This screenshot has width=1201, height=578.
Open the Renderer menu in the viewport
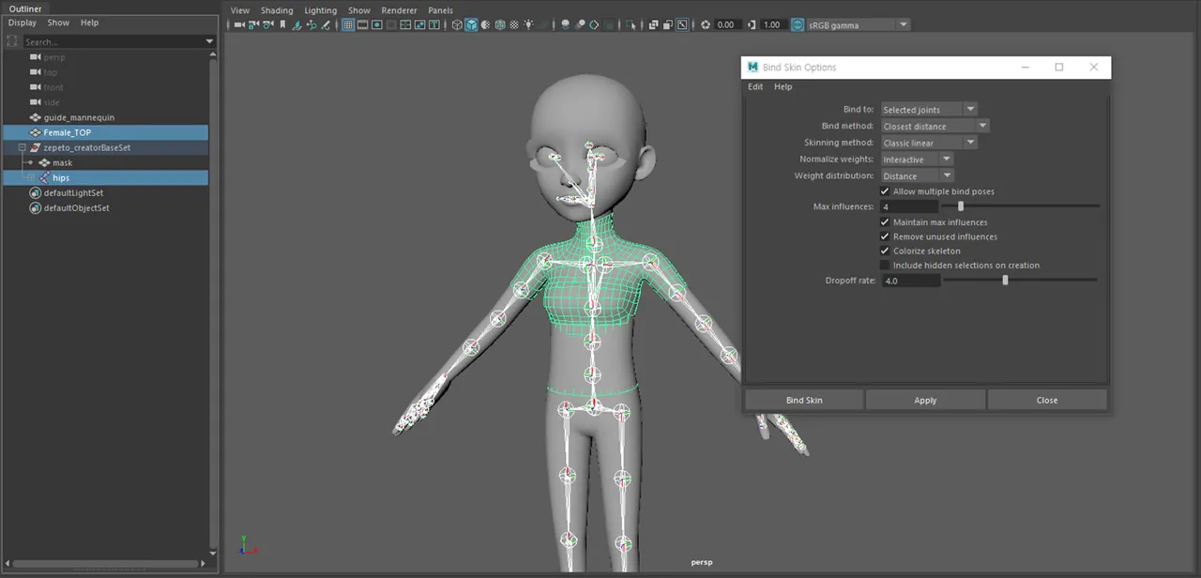399,10
